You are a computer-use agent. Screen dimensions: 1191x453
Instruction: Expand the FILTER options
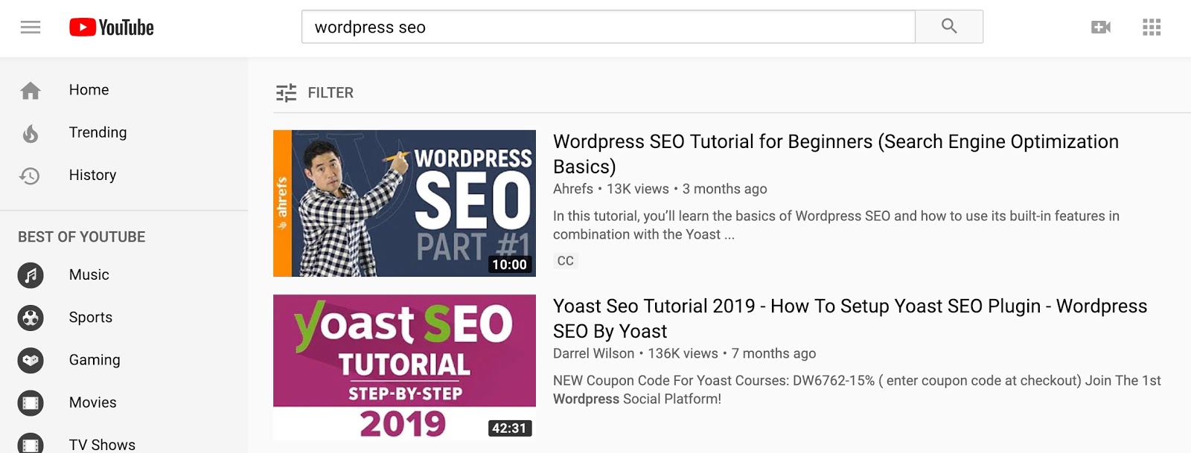315,93
